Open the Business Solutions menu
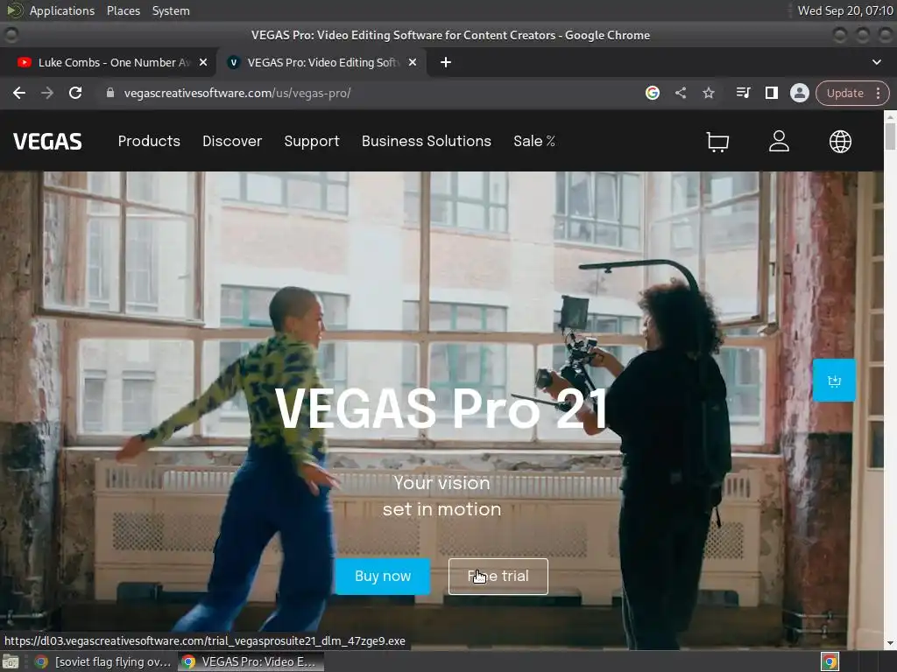Image resolution: width=897 pixels, height=672 pixels. pyautogui.click(x=427, y=141)
